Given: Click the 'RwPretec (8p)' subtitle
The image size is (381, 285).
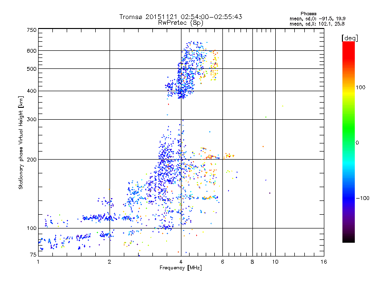Looking at the screenshot, I should click(x=180, y=23).
